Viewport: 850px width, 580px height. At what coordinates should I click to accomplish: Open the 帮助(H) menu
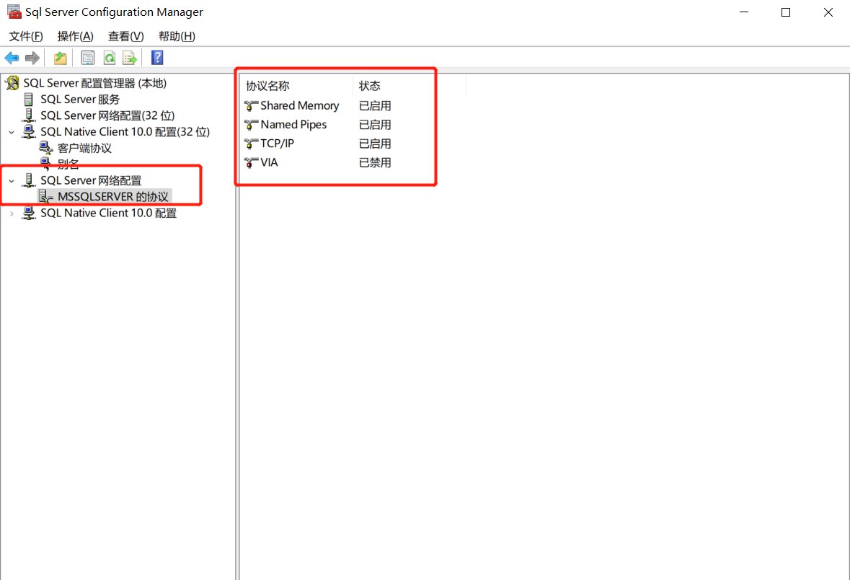coord(177,36)
